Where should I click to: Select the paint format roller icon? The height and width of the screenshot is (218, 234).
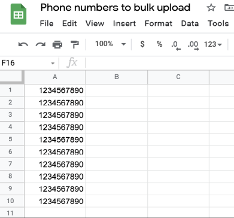(75, 44)
